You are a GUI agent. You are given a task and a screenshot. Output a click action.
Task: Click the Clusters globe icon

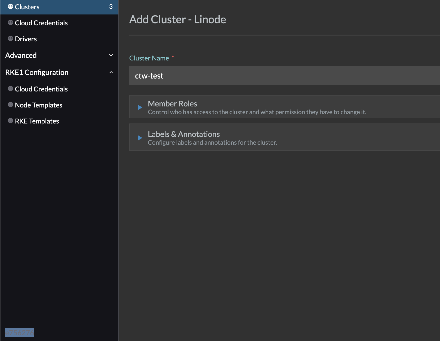click(10, 7)
